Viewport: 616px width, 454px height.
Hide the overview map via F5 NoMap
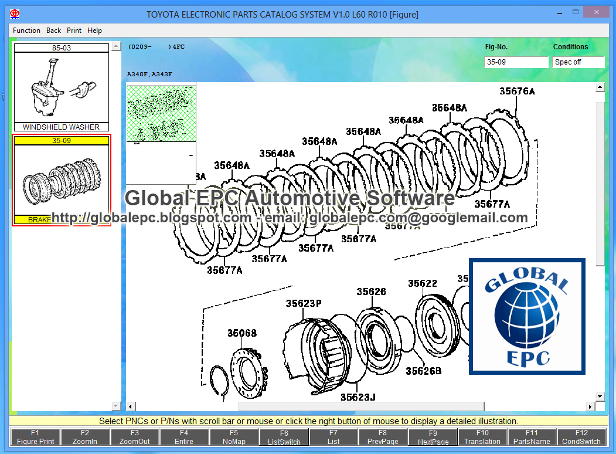click(233, 436)
